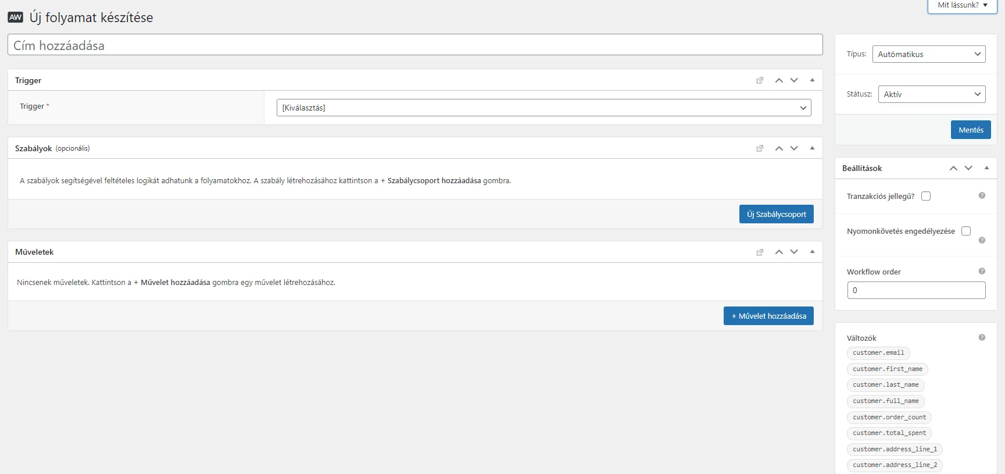Click Új Szabálycsoport button

777,214
